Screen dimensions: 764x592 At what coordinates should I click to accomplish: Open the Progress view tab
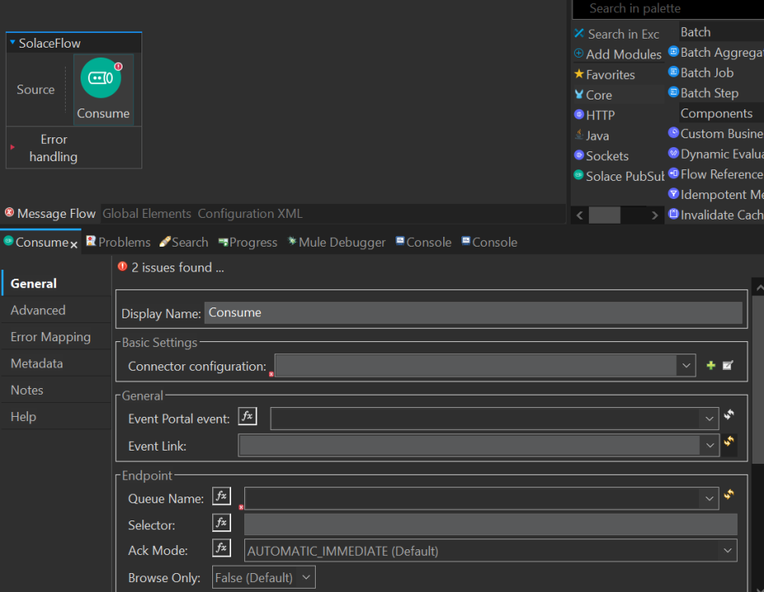point(248,243)
